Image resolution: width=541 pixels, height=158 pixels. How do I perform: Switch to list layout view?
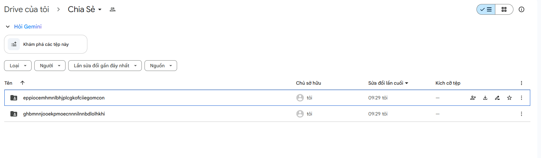(486, 9)
